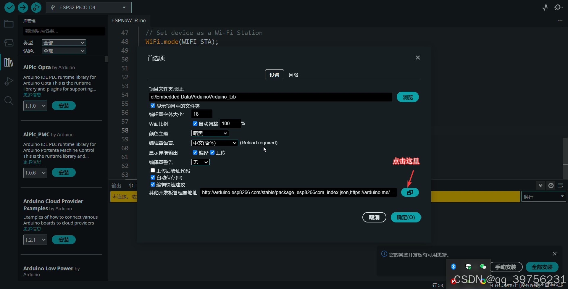Switch to the 设置 tab

(274, 75)
